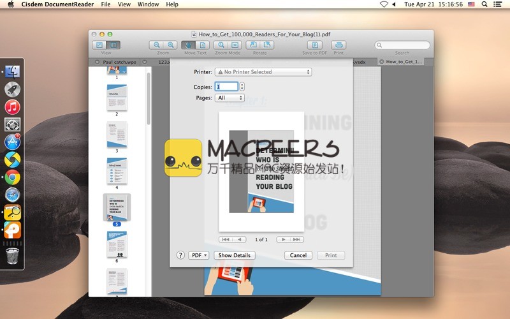510x319 pixels.
Task: Select the hand Move tool
Action: coord(189,45)
